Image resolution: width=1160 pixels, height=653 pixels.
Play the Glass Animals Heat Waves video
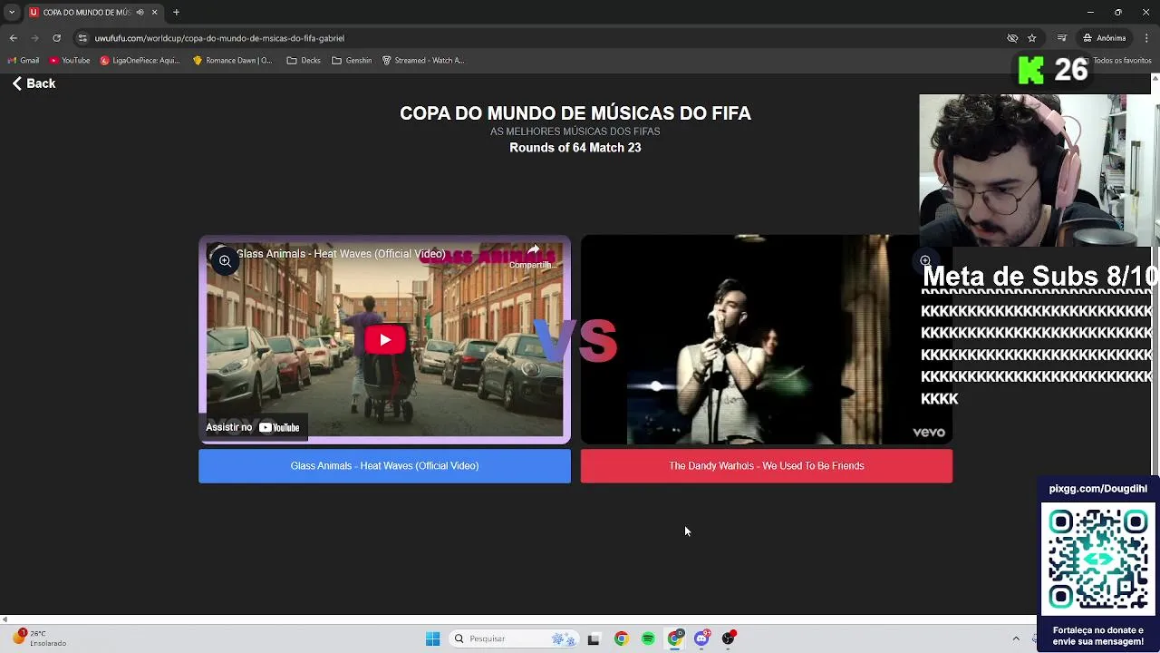385,340
